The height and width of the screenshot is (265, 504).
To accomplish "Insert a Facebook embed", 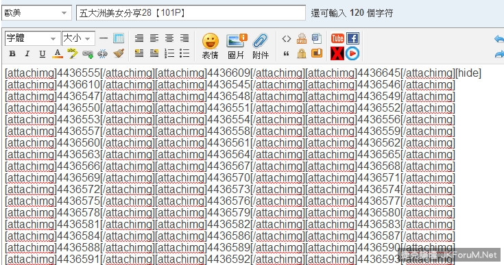I will pos(352,38).
